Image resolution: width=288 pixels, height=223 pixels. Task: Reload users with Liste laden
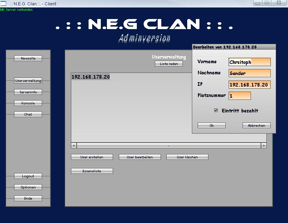169,64
